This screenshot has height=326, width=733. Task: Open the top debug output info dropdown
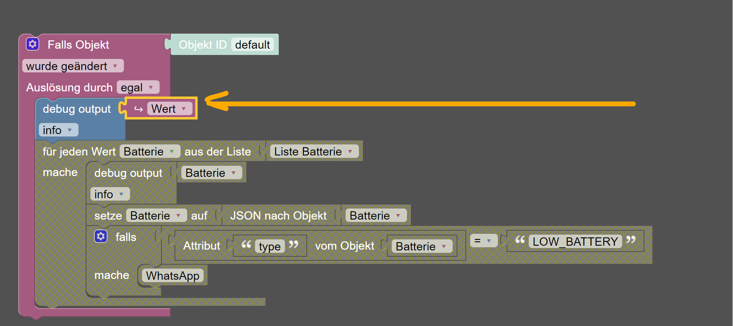tap(59, 130)
